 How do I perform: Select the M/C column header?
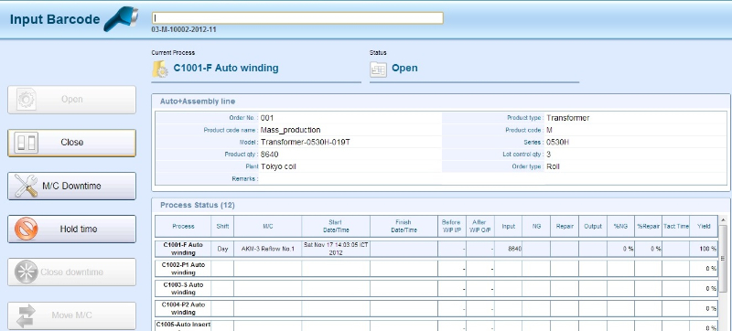268,227
